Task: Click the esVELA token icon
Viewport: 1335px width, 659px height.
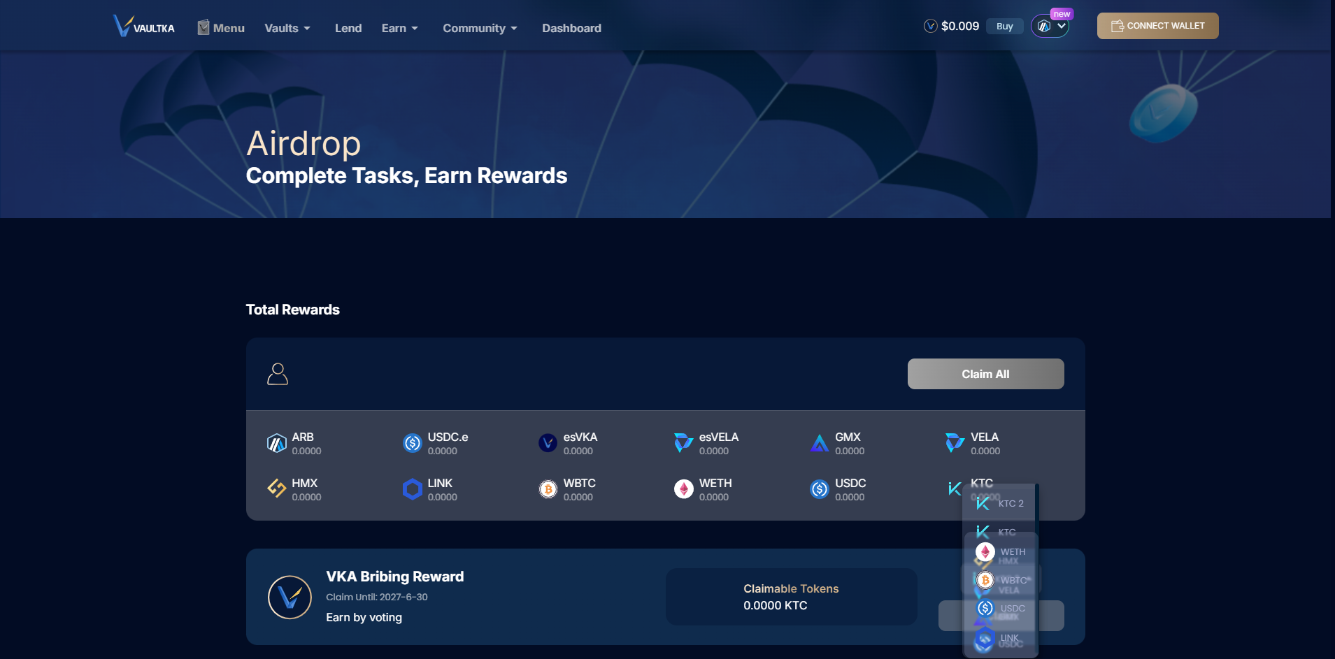Action: [683, 443]
